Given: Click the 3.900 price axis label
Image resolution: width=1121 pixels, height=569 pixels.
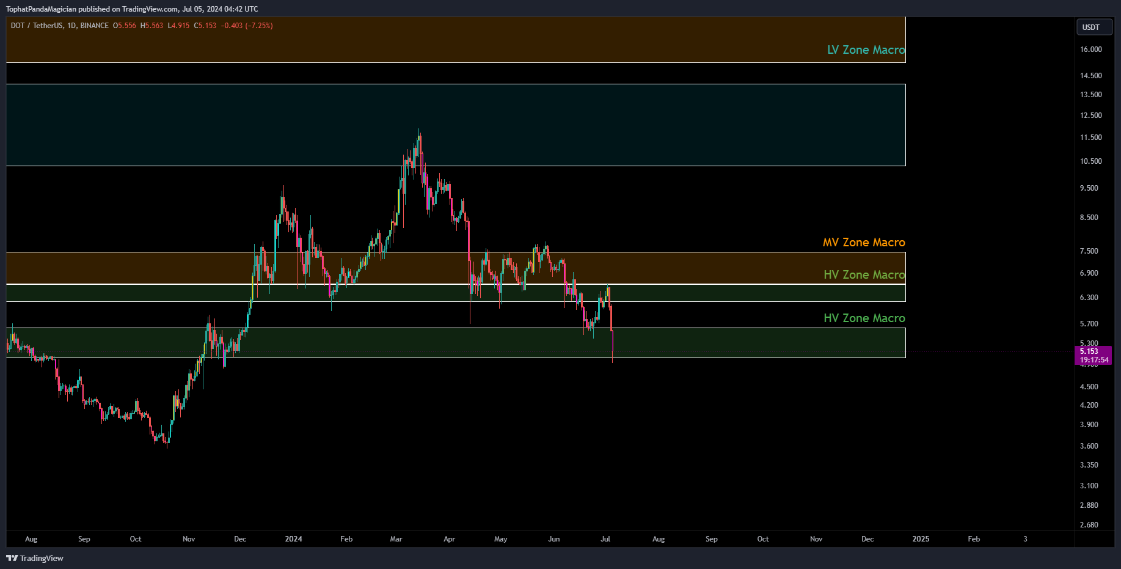Looking at the screenshot, I should [1089, 425].
